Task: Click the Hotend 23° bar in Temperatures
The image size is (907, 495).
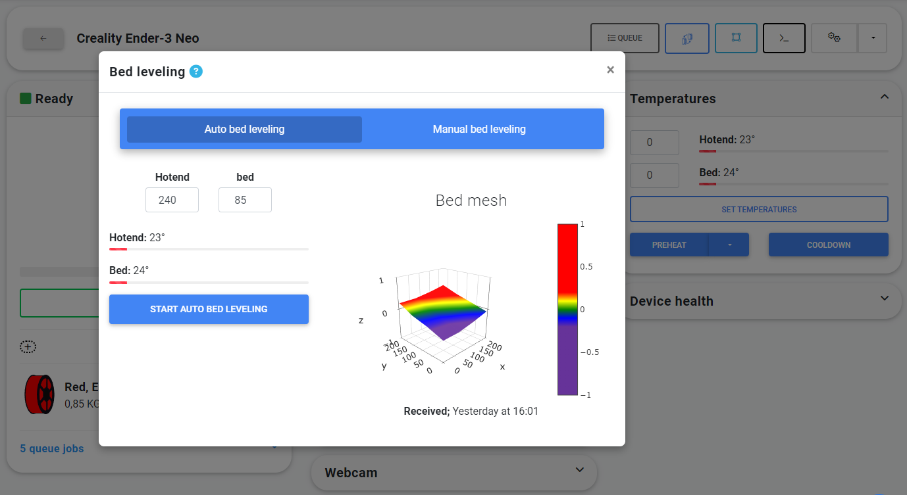Action: click(x=793, y=151)
